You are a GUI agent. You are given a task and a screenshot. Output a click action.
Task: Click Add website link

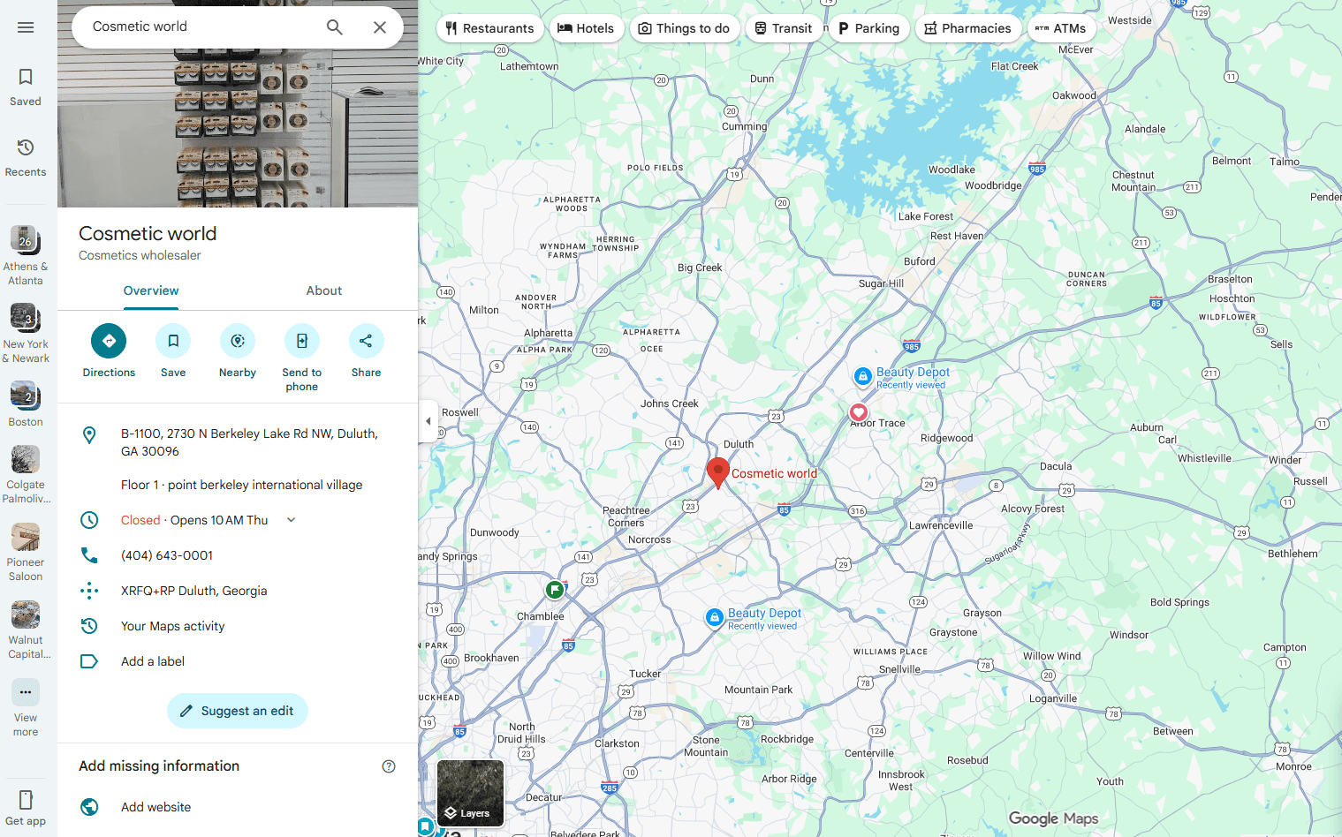click(x=155, y=807)
